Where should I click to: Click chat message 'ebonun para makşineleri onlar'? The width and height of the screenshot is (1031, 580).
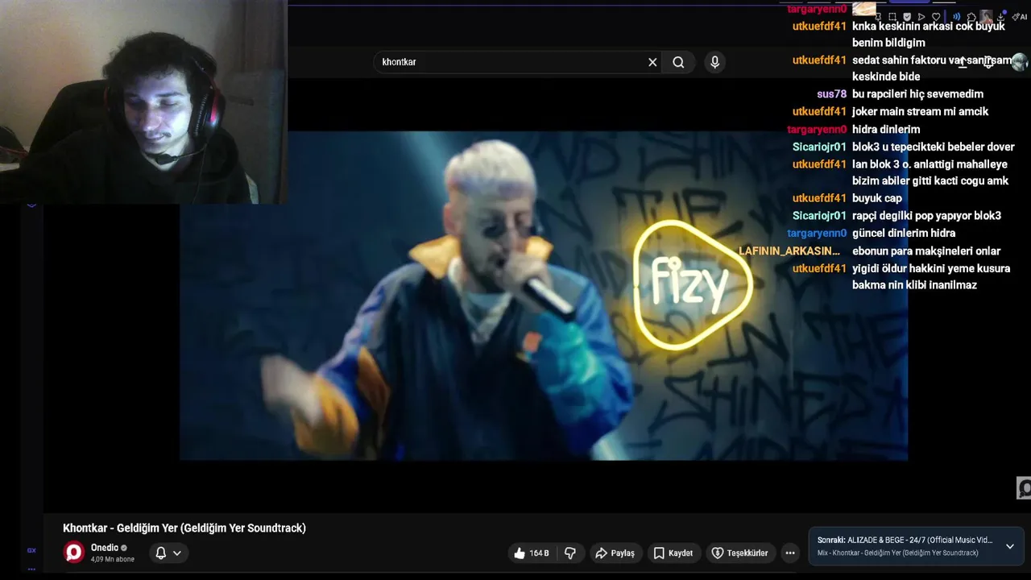pyautogui.click(x=926, y=251)
